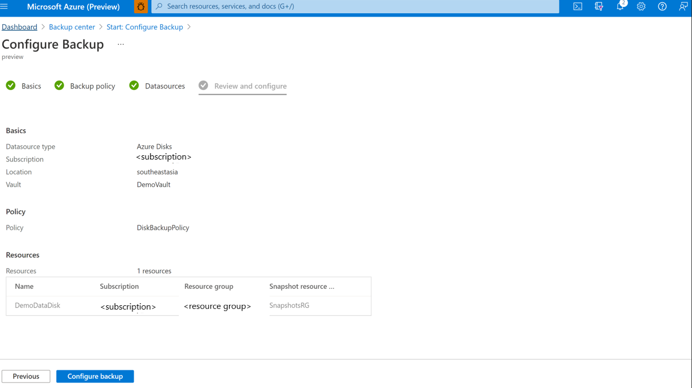Image resolution: width=692 pixels, height=388 pixels.
Task: Click the Datasource type label
Action: click(x=30, y=147)
